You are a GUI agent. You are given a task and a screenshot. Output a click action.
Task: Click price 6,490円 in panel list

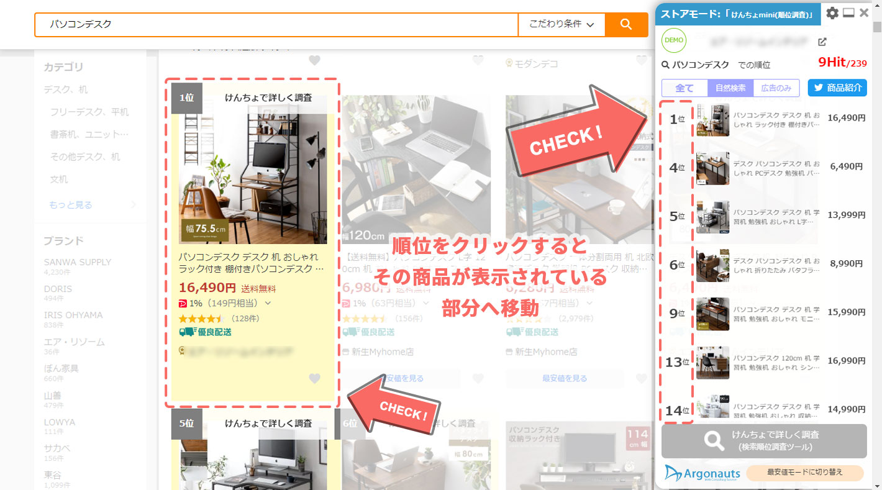[x=847, y=166]
